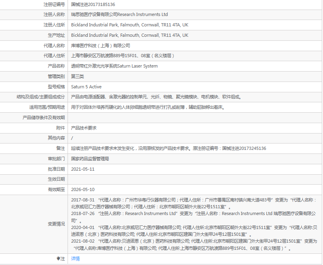Select the 生产地址 Bickland Industrial Park value
This screenshot has width=323, height=265.
pyautogui.click(x=130, y=35)
